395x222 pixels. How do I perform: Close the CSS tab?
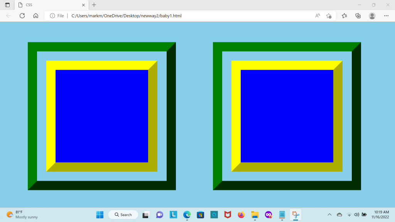click(x=83, y=5)
